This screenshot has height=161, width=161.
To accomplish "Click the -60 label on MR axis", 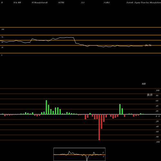I will coord(157,132).
